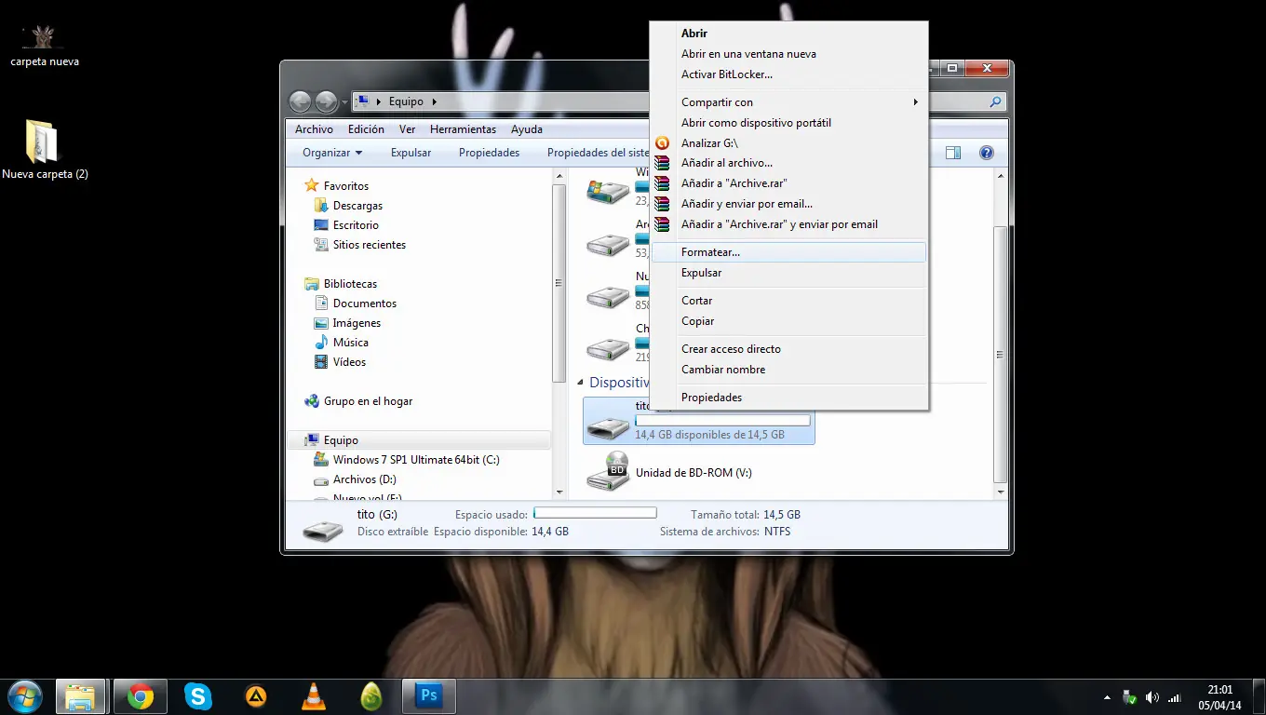This screenshot has height=715, width=1266.
Task: Click the Windows Start button
Action: pos(24,695)
